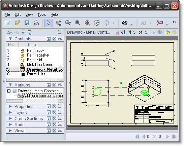This screenshot has height=146, width=184.
Task: Collapse the Markups palette triangle
Action: pyautogui.click(x=10, y=85)
